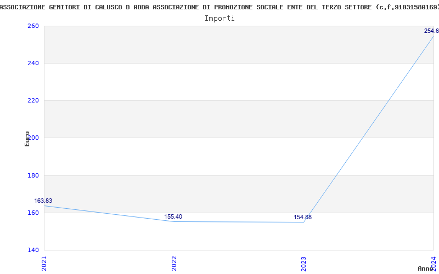
Task: Click the 140 y-axis tick value
Action: click(33, 250)
